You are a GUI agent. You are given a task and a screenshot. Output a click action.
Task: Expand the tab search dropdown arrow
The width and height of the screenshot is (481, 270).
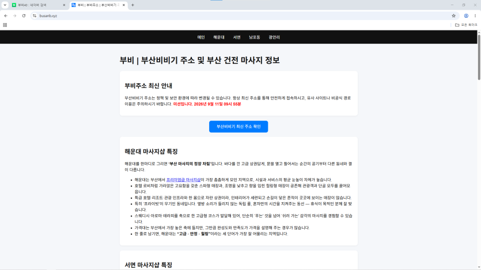point(5,5)
